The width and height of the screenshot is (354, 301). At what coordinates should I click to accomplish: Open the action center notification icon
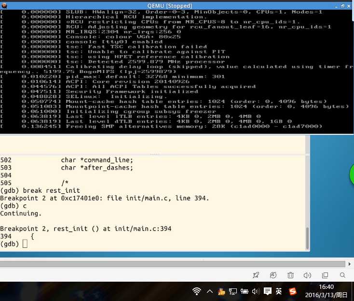(x=268, y=291)
